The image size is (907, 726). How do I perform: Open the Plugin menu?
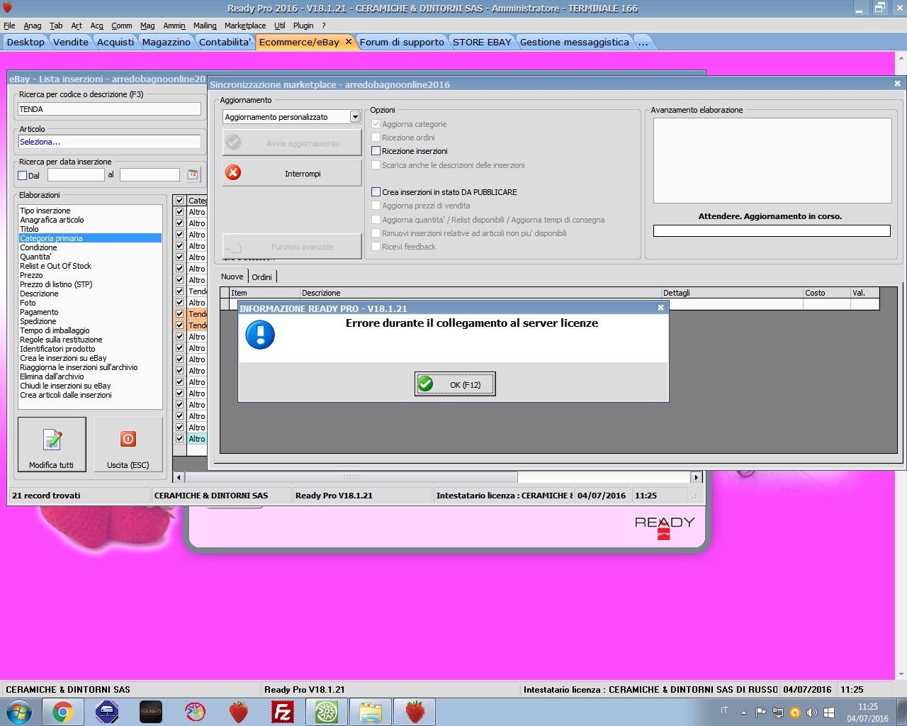[x=303, y=26]
